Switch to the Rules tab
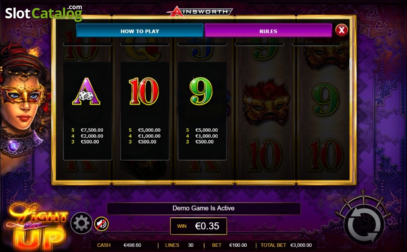This screenshot has height=252, width=407. click(x=268, y=31)
